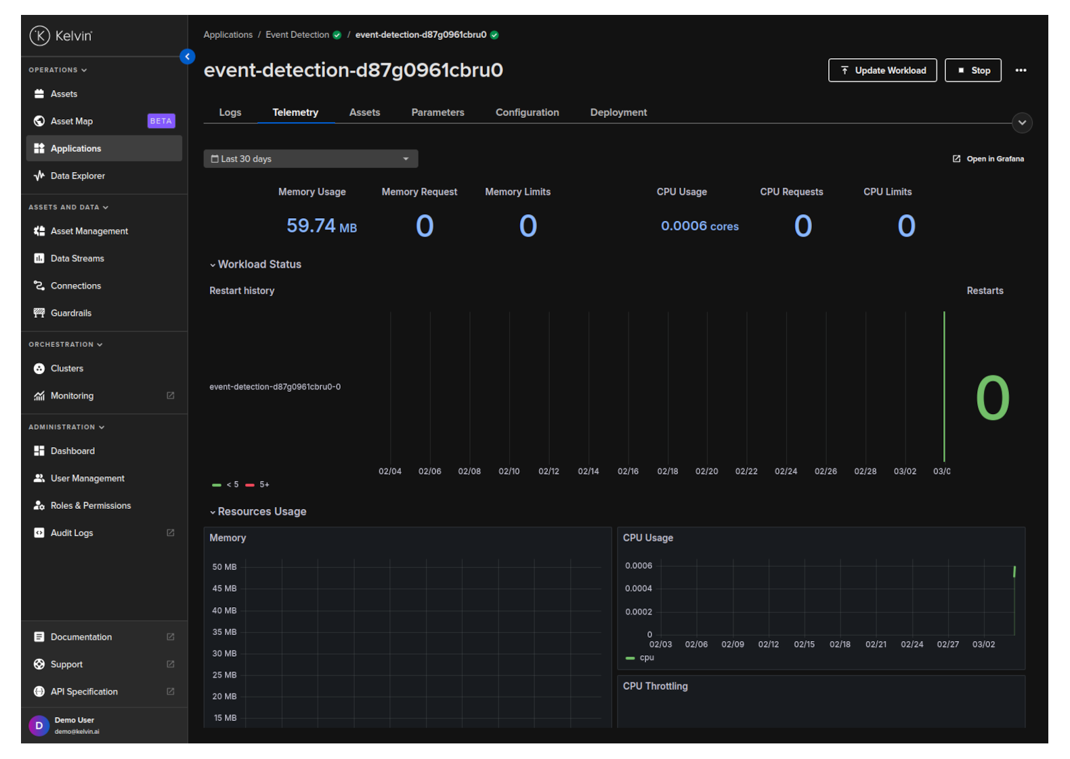Click the Connections icon in sidebar
This screenshot has height=759, width=1070.
pyautogui.click(x=39, y=286)
